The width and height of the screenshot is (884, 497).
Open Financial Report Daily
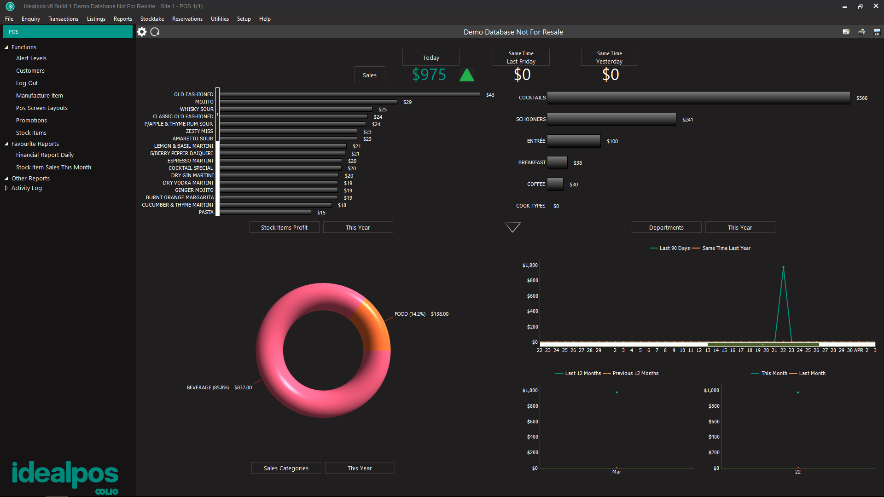click(x=45, y=155)
